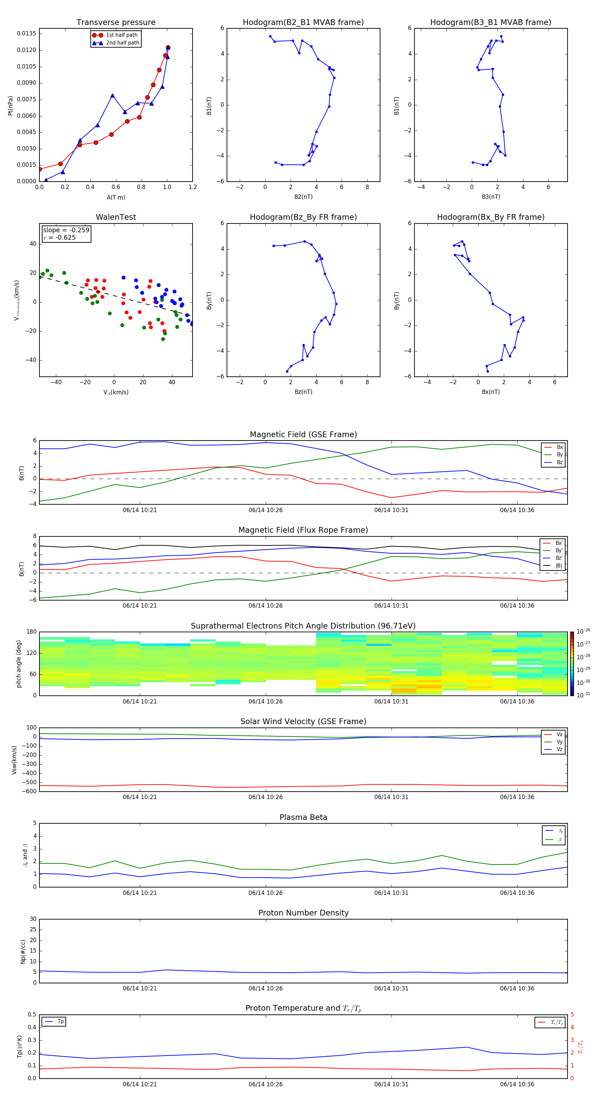Click the 'Bz(nT)' x-axis label
This screenshot has width=607, height=1114.
303,392
